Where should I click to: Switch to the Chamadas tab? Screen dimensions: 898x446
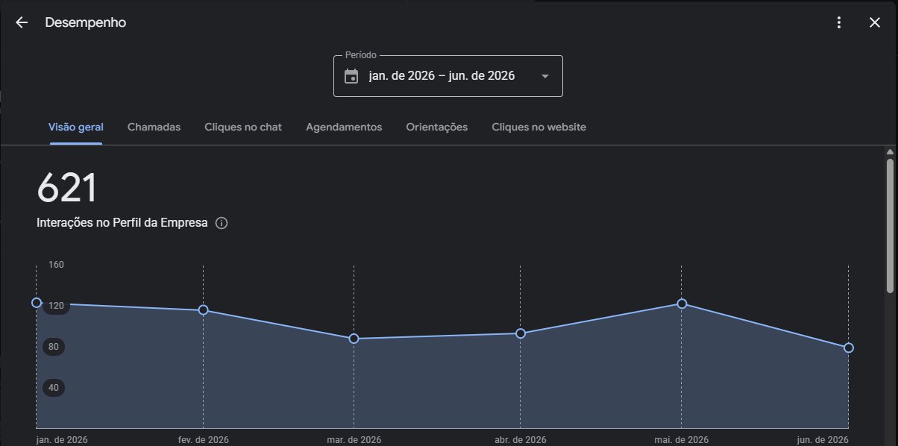[x=154, y=127]
